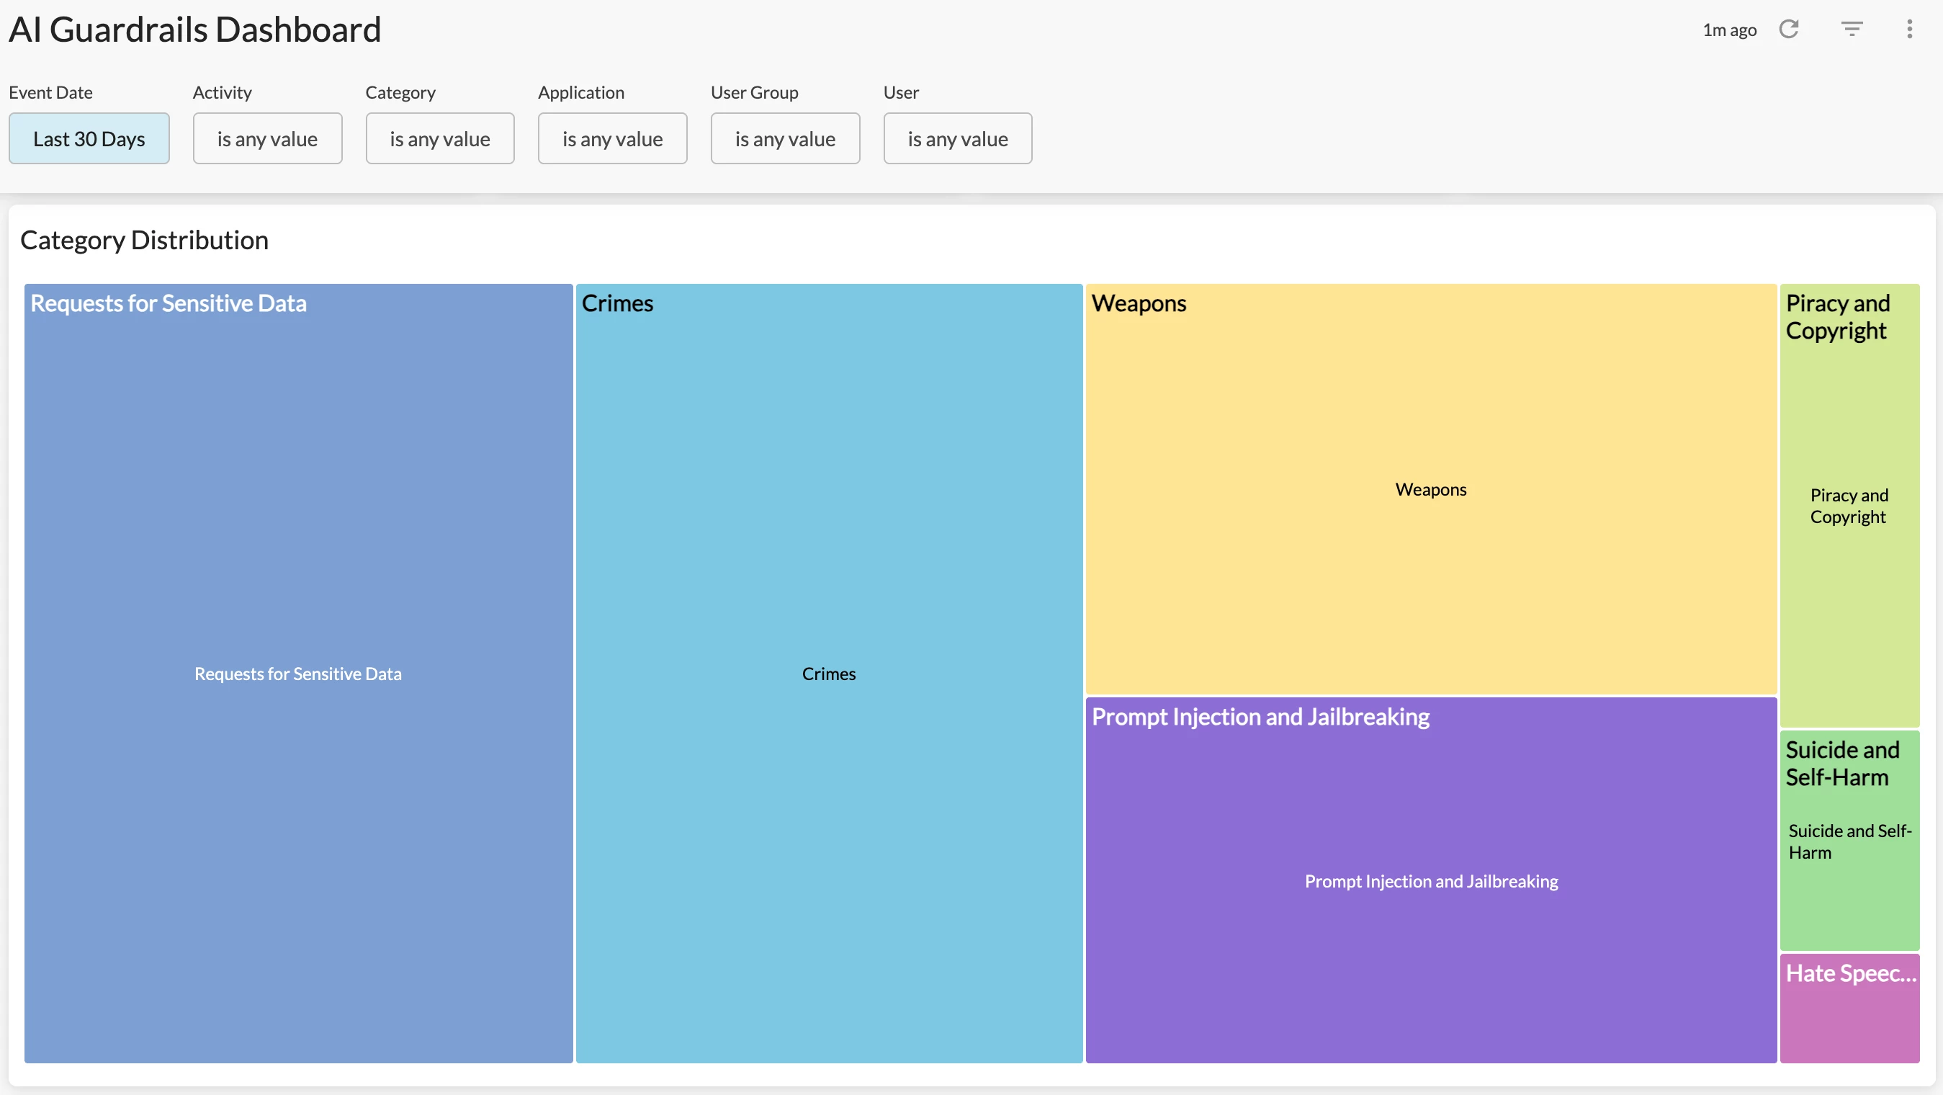This screenshot has width=1943, height=1095.
Task: Open the Event Date Last 30 Days filter
Action: (89, 139)
